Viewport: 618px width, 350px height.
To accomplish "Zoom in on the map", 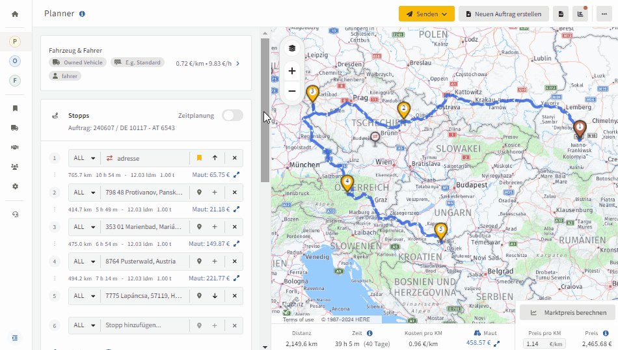I will point(291,71).
